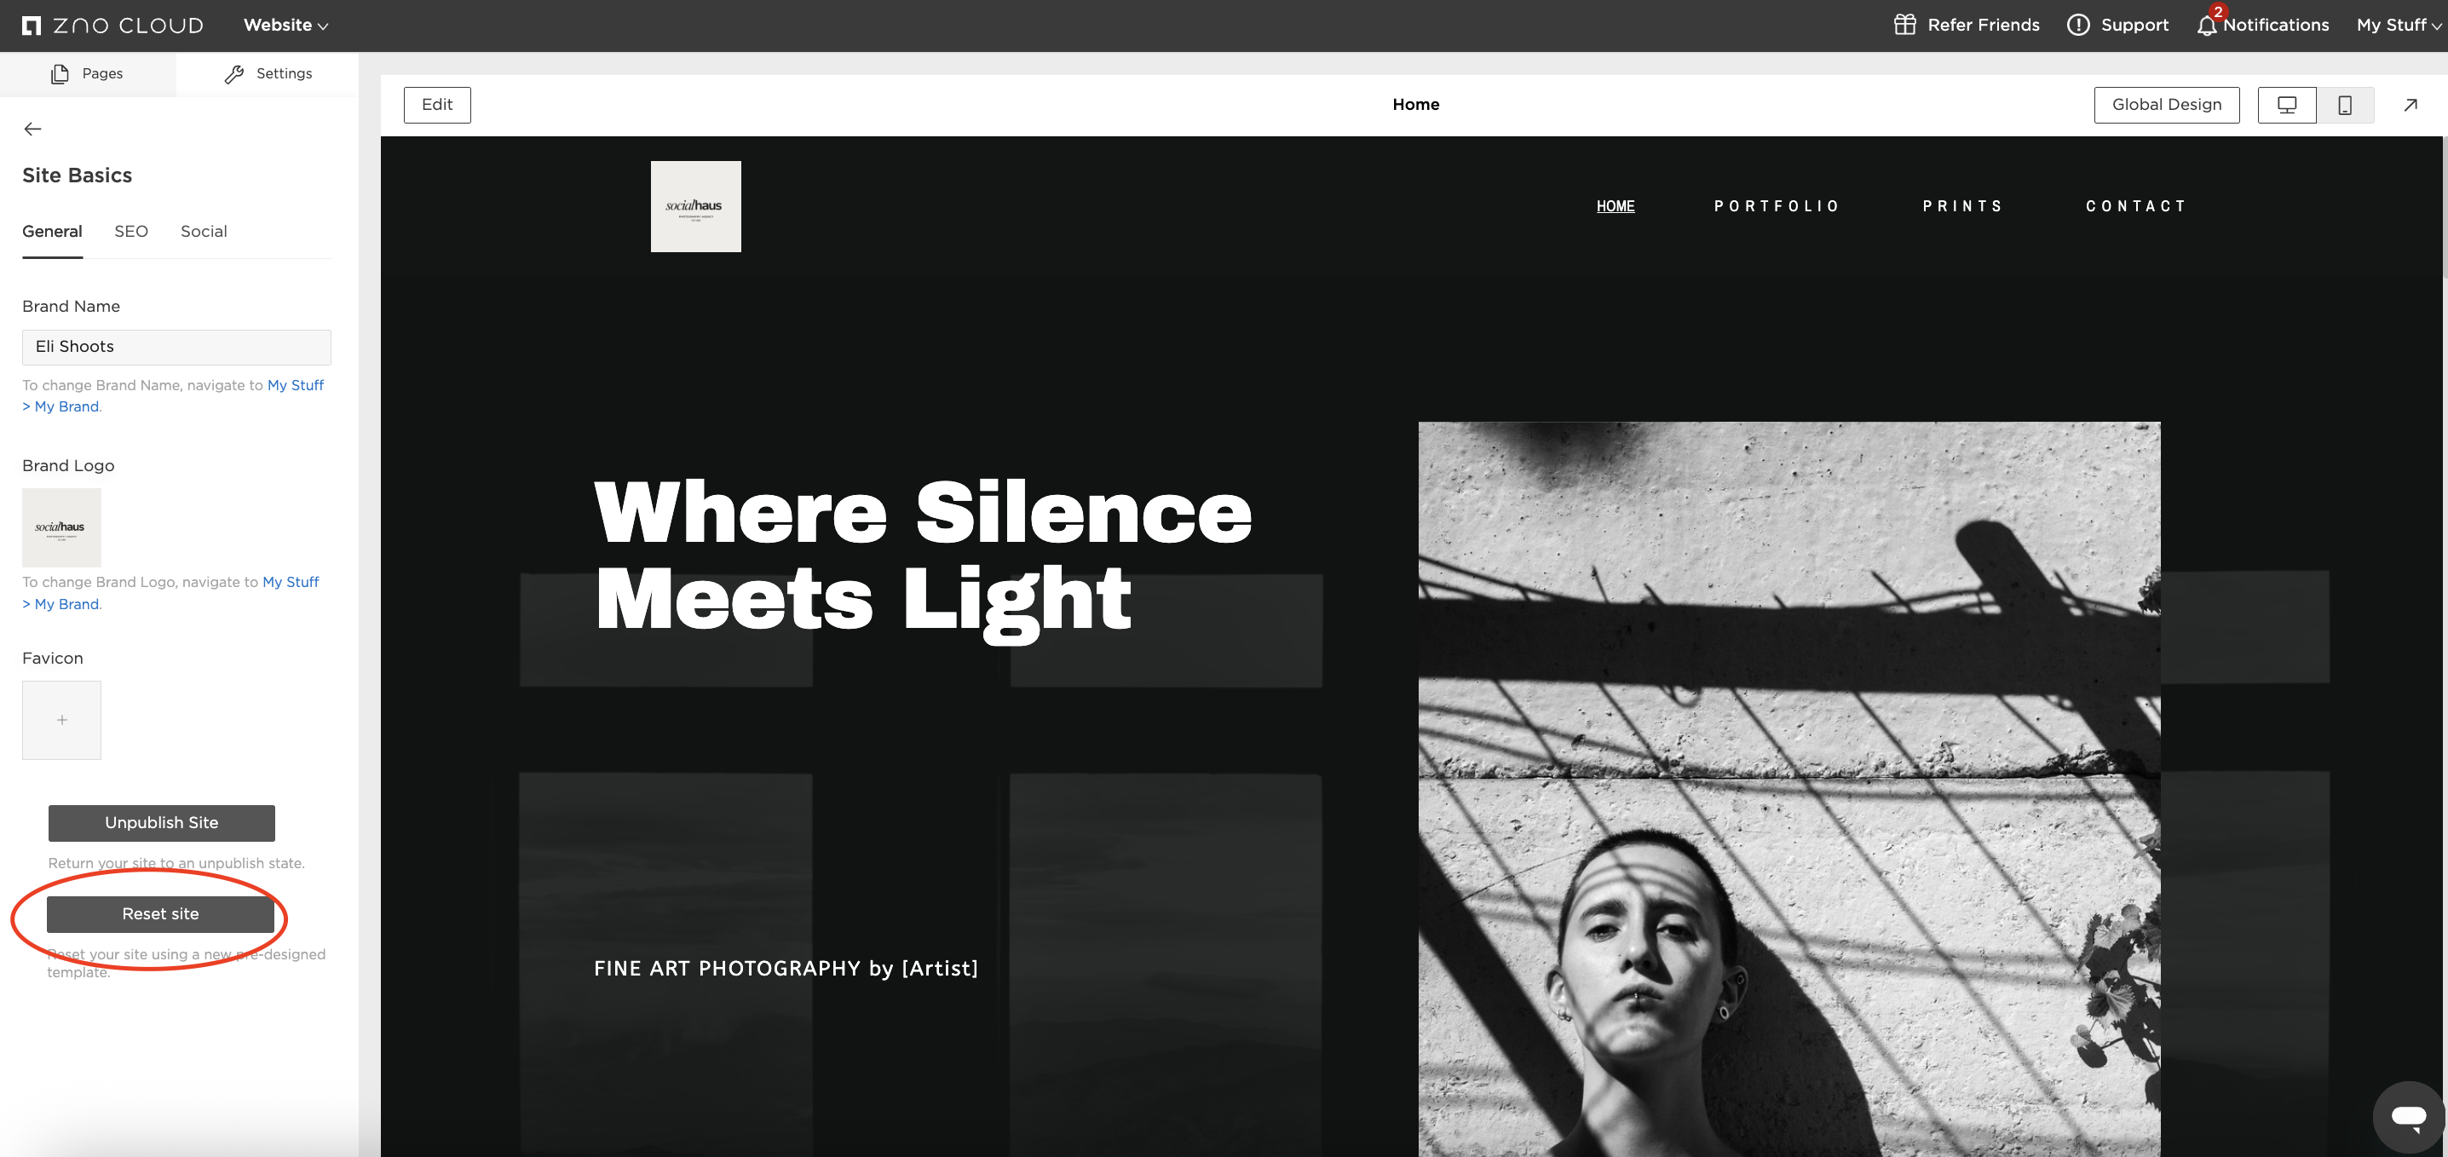Open the Pages tab
The width and height of the screenshot is (2448, 1157).
(x=88, y=74)
